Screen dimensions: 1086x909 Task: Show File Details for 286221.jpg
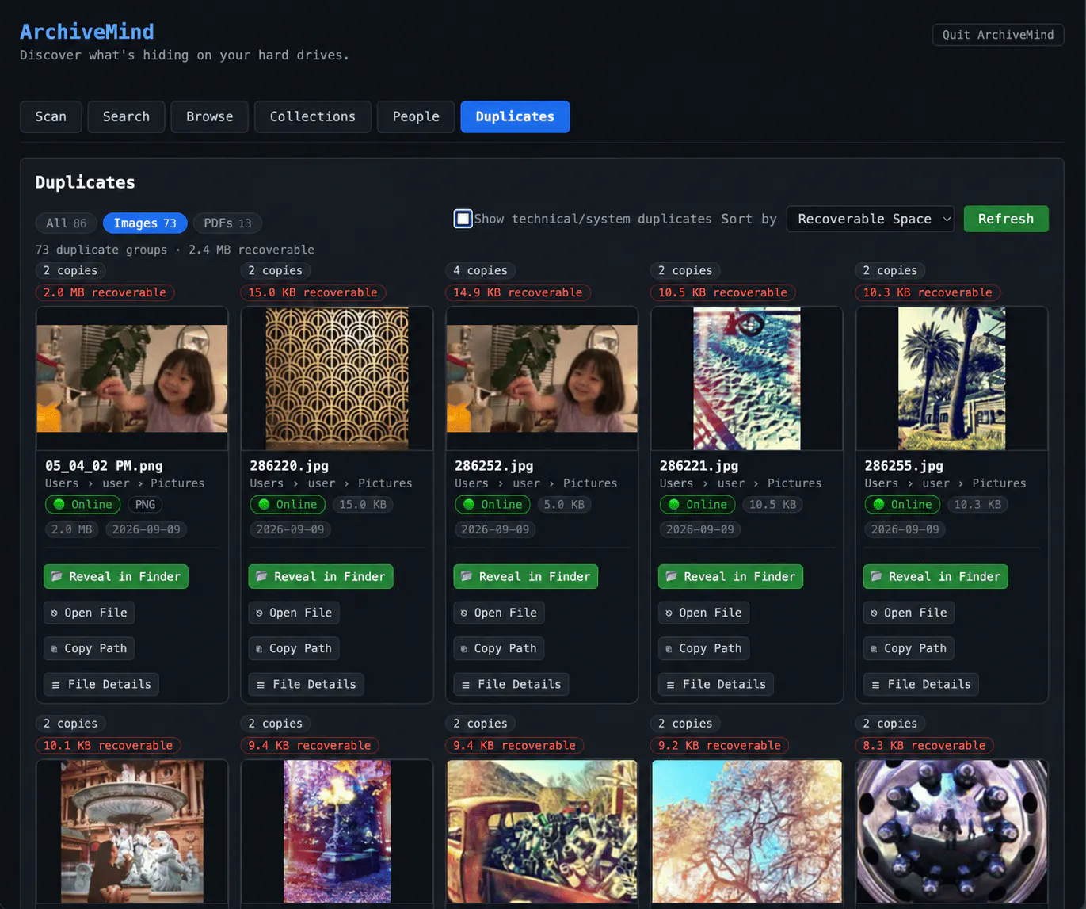[716, 684]
